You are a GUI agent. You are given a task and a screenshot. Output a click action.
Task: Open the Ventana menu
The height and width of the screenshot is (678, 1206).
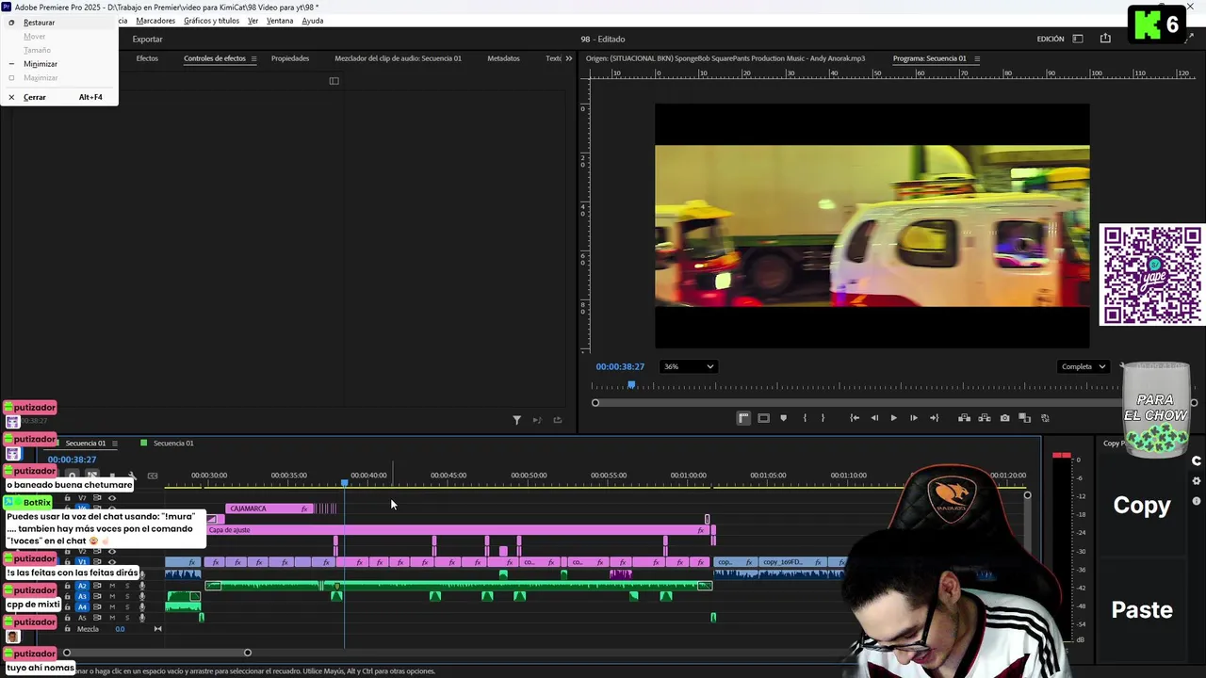(x=280, y=21)
